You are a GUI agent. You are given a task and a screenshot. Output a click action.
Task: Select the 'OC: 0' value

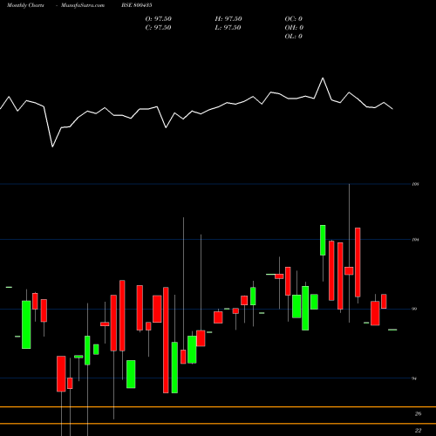pyautogui.click(x=294, y=19)
